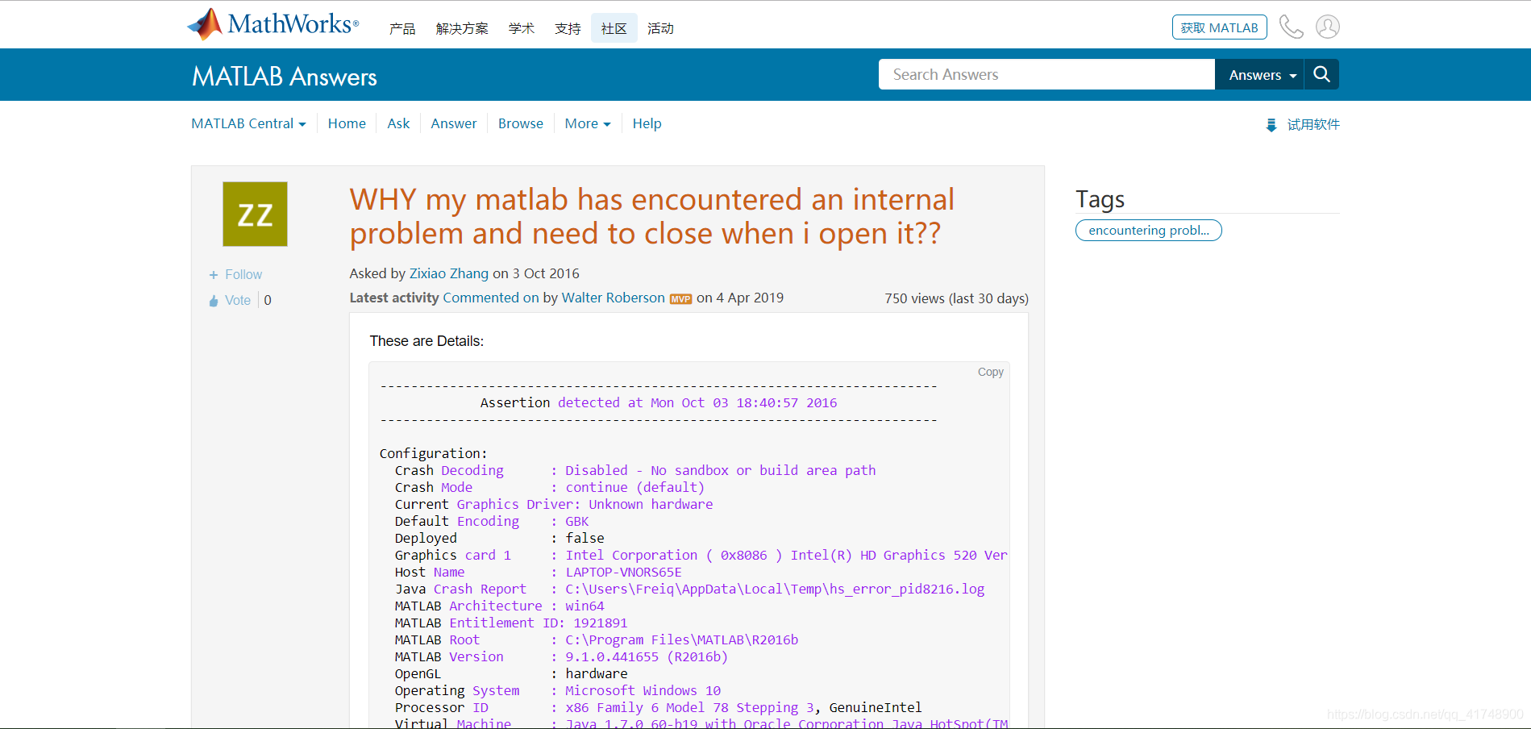Click the MathWorks logo
This screenshot has height=729, width=1531.
pyautogui.click(x=273, y=24)
